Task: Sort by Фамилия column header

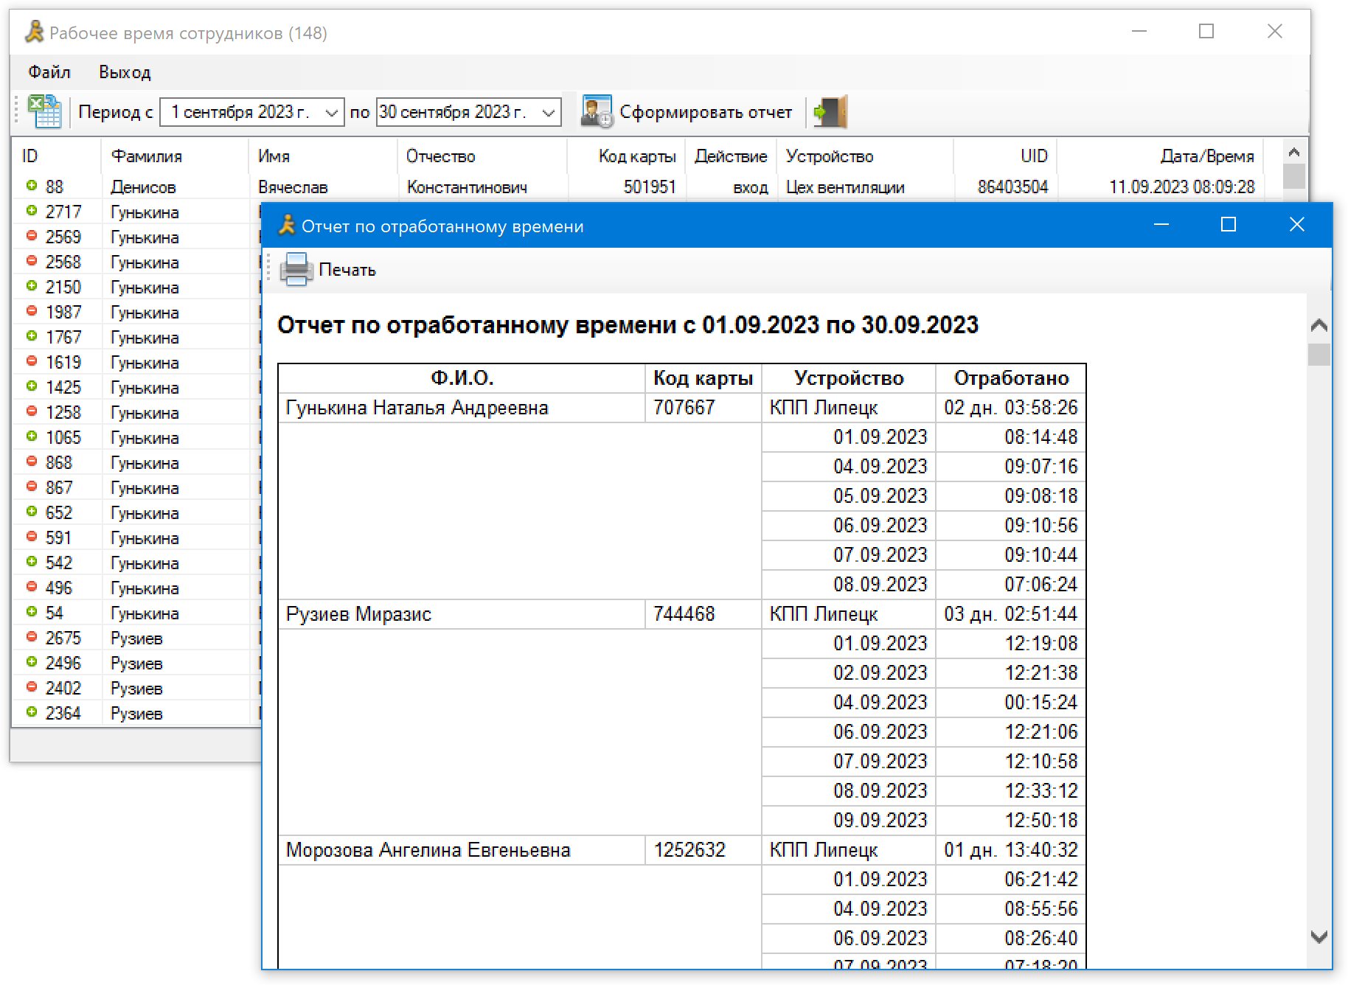Action: point(146,156)
